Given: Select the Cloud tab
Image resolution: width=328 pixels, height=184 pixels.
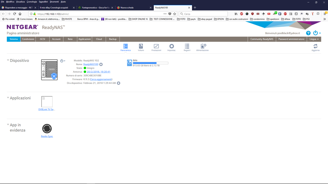Looking at the screenshot, I should [x=99, y=39].
